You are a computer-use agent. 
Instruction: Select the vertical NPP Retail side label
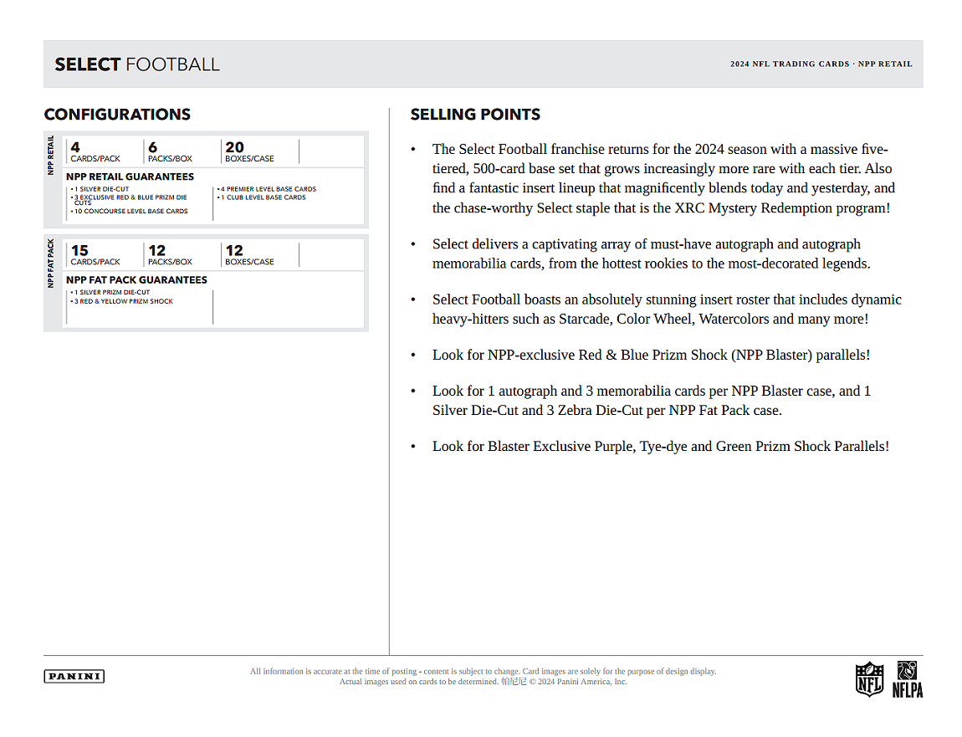(x=51, y=155)
